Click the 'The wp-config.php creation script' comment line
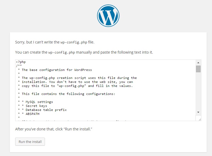 (79, 78)
